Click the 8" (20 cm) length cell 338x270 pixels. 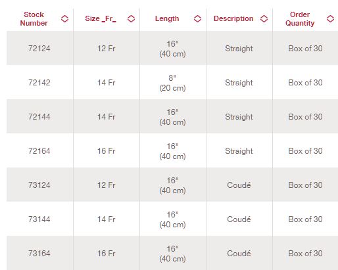tap(172, 83)
